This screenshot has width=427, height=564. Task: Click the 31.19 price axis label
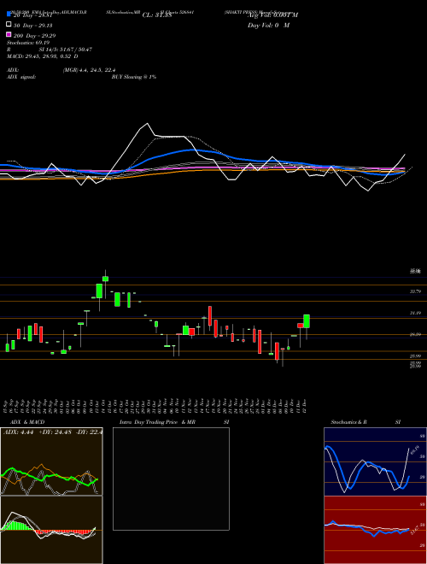[415, 313]
